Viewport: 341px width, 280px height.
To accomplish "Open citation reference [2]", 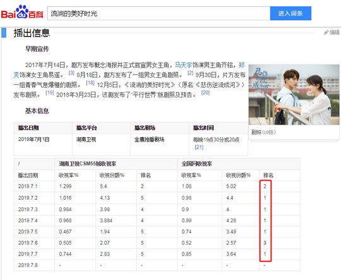I will tap(190, 73).
